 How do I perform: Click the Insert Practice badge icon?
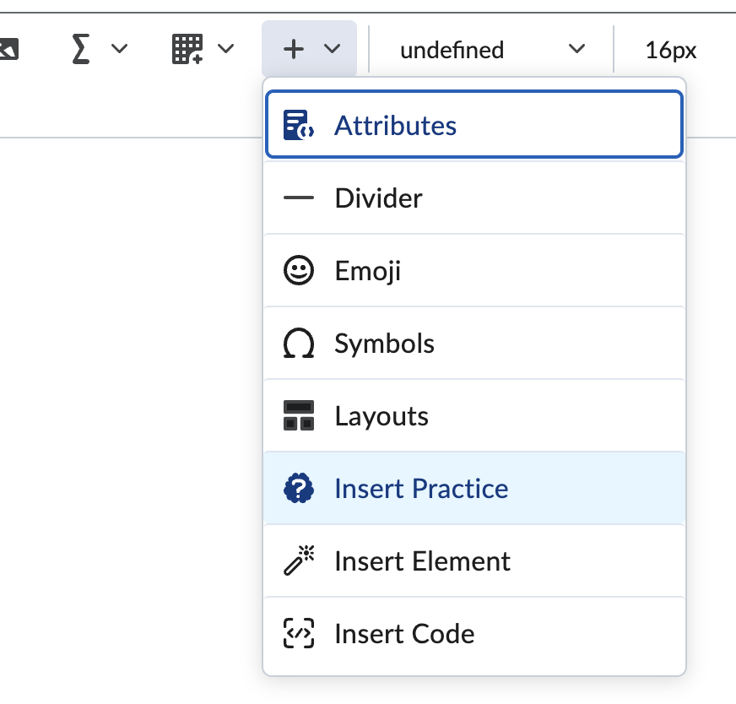tap(297, 488)
